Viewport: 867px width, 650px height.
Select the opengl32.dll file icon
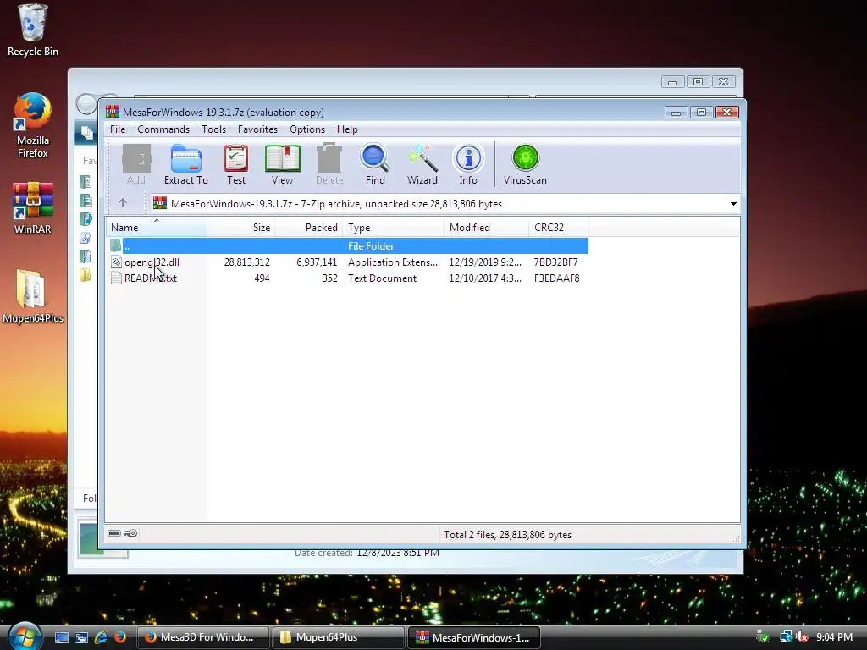pyautogui.click(x=116, y=262)
